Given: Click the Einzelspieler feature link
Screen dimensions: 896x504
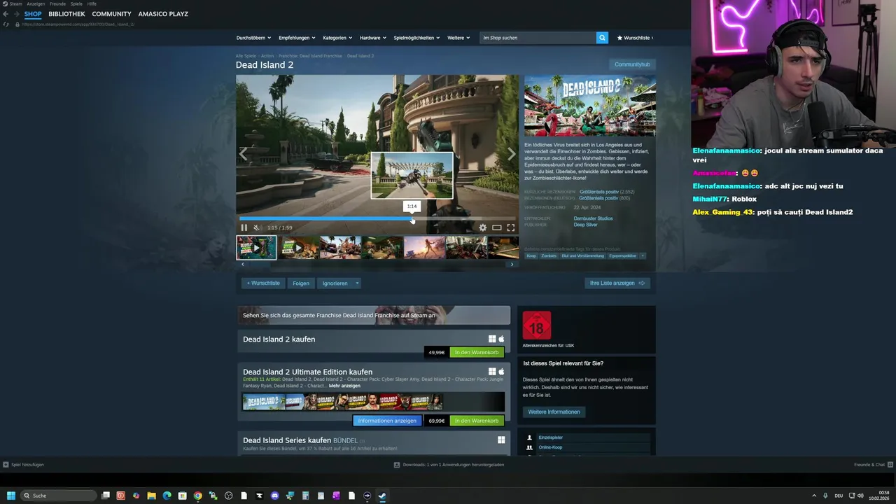Looking at the screenshot, I should click(x=550, y=437).
